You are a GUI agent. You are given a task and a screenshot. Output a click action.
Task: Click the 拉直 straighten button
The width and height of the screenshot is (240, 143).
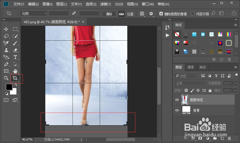[126, 14]
